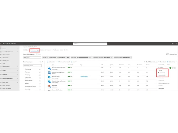
Task: Open the help question mark icon
Action: 176,44
